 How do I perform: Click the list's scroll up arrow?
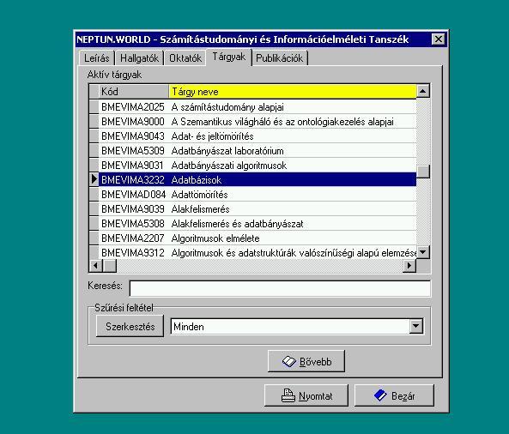point(423,91)
